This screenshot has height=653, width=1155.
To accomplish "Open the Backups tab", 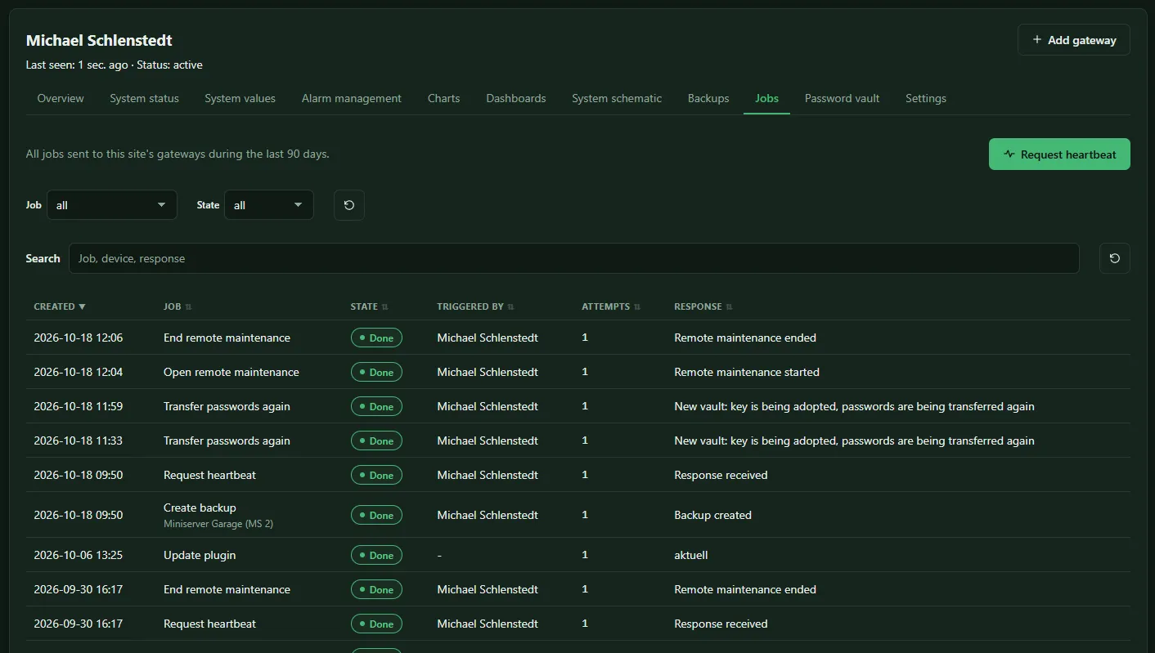I will (x=708, y=98).
